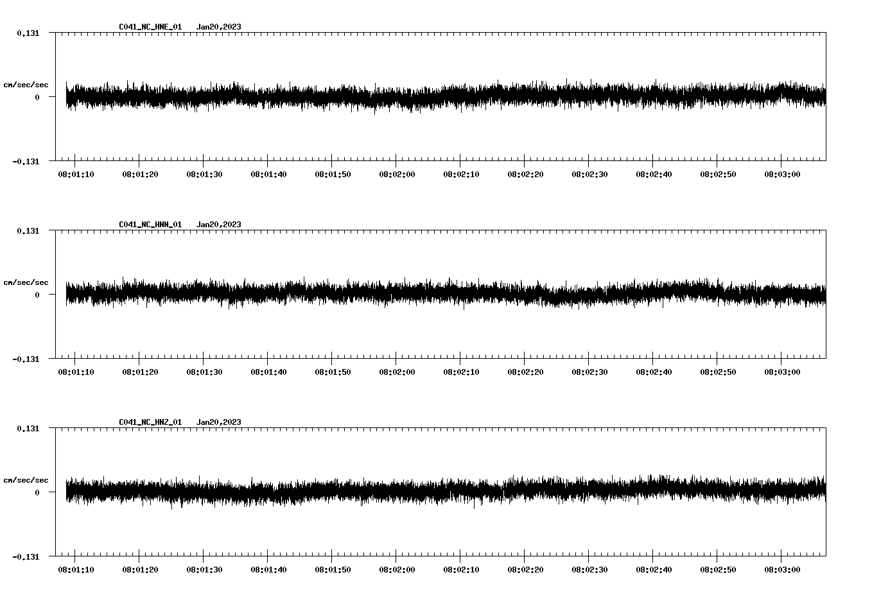Viewport: 872px width, 593px height.
Task: Click the 08:01:20 time label under HNN plot
Action: 140,372
